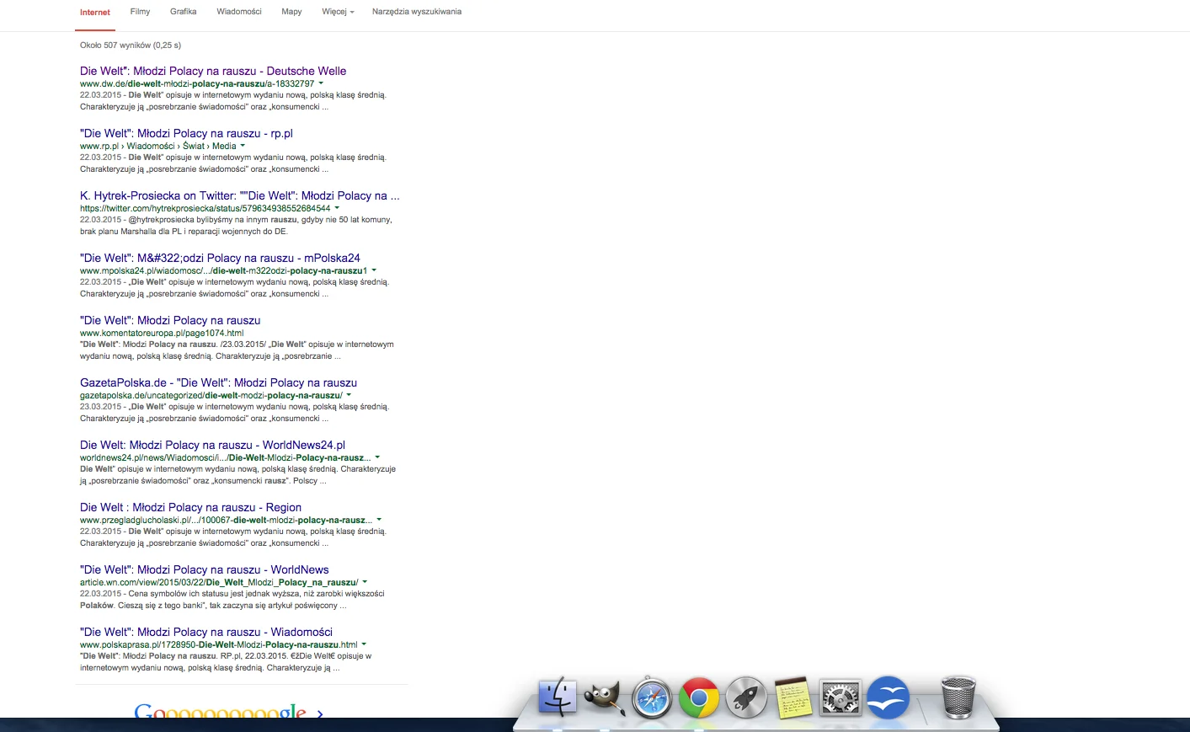Expand arrow beside the twitter.com result URL
This screenshot has width=1190, height=732.
337,208
